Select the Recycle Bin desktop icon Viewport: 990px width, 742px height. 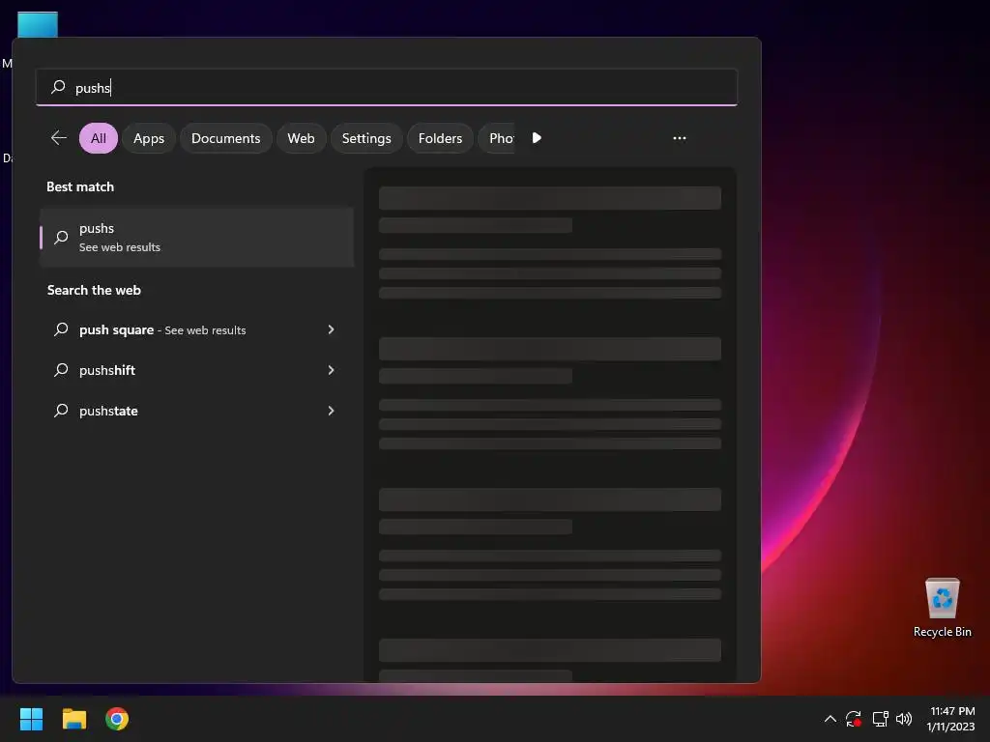[x=942, y=608]
